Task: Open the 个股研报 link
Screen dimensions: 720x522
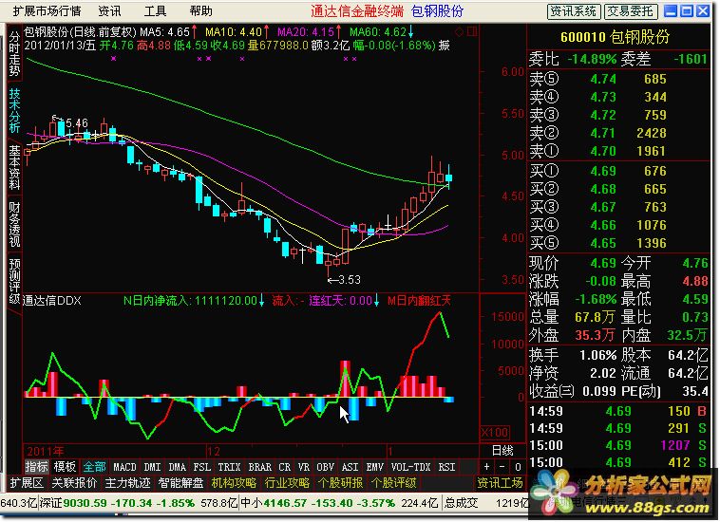Action: tap(341, 483)
